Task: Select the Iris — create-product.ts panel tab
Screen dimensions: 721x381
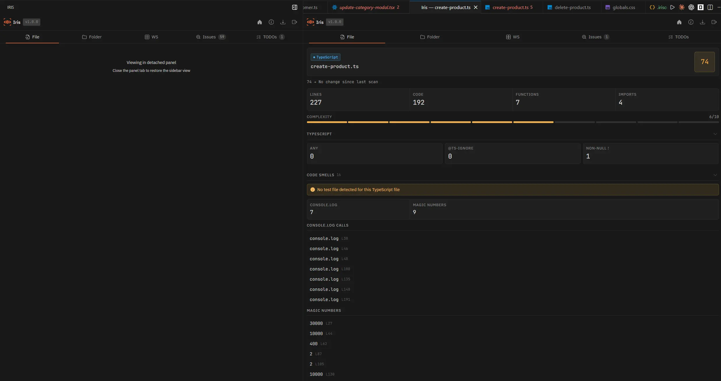Action: point(446,7)
